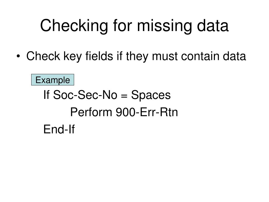Select the blue Example label box
This screenshot has height=202, width=269.
(x=53, y=80)
